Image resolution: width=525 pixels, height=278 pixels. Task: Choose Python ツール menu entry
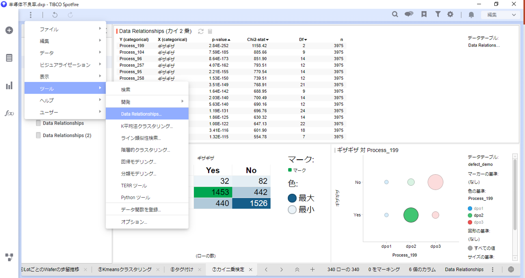(x=147, y=197)
